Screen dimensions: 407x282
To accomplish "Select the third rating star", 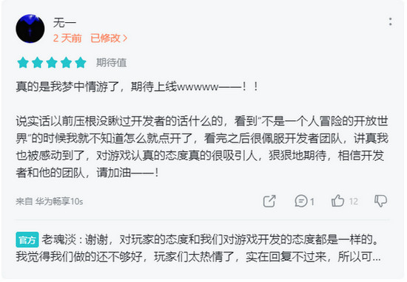I will point(52,63).
